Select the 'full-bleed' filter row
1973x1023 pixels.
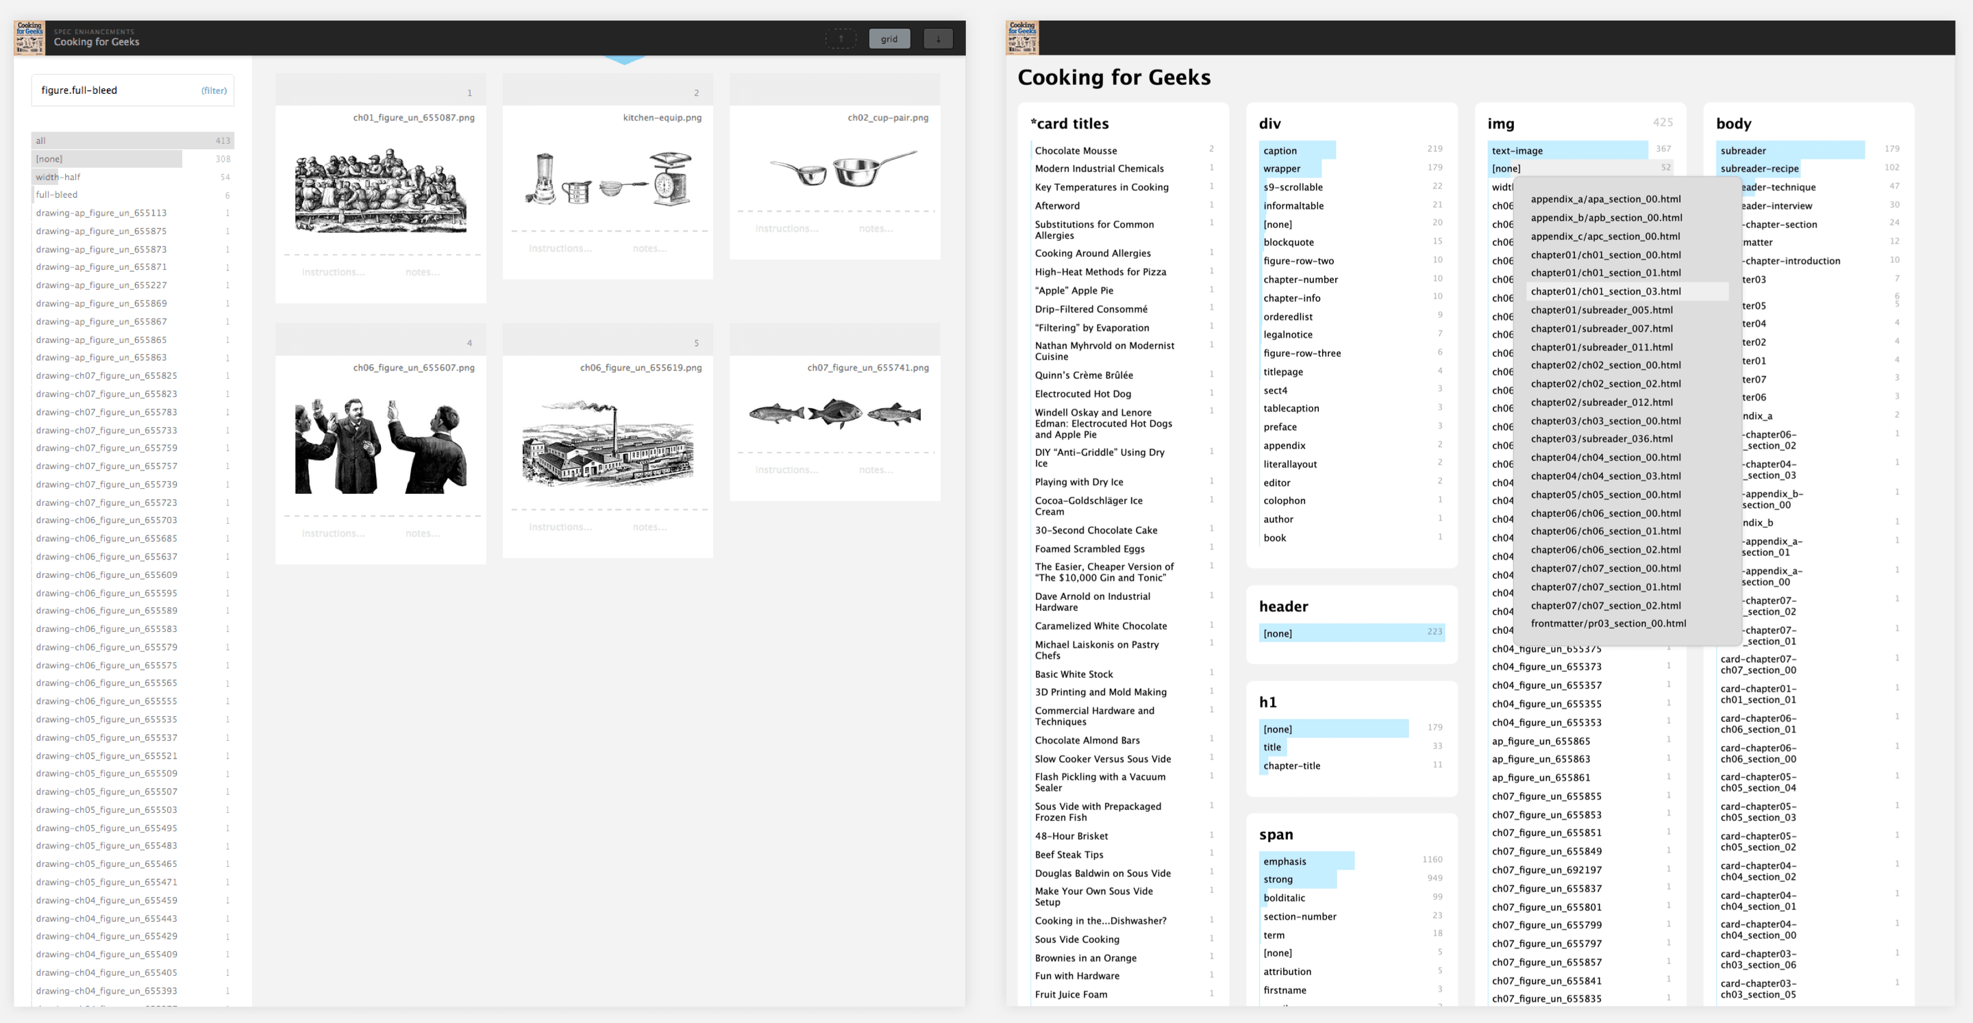(132, 194)
